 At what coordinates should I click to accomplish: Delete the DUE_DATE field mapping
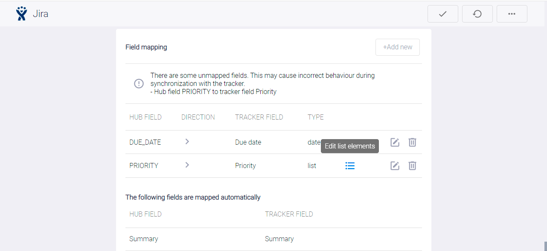coord(412,143)
